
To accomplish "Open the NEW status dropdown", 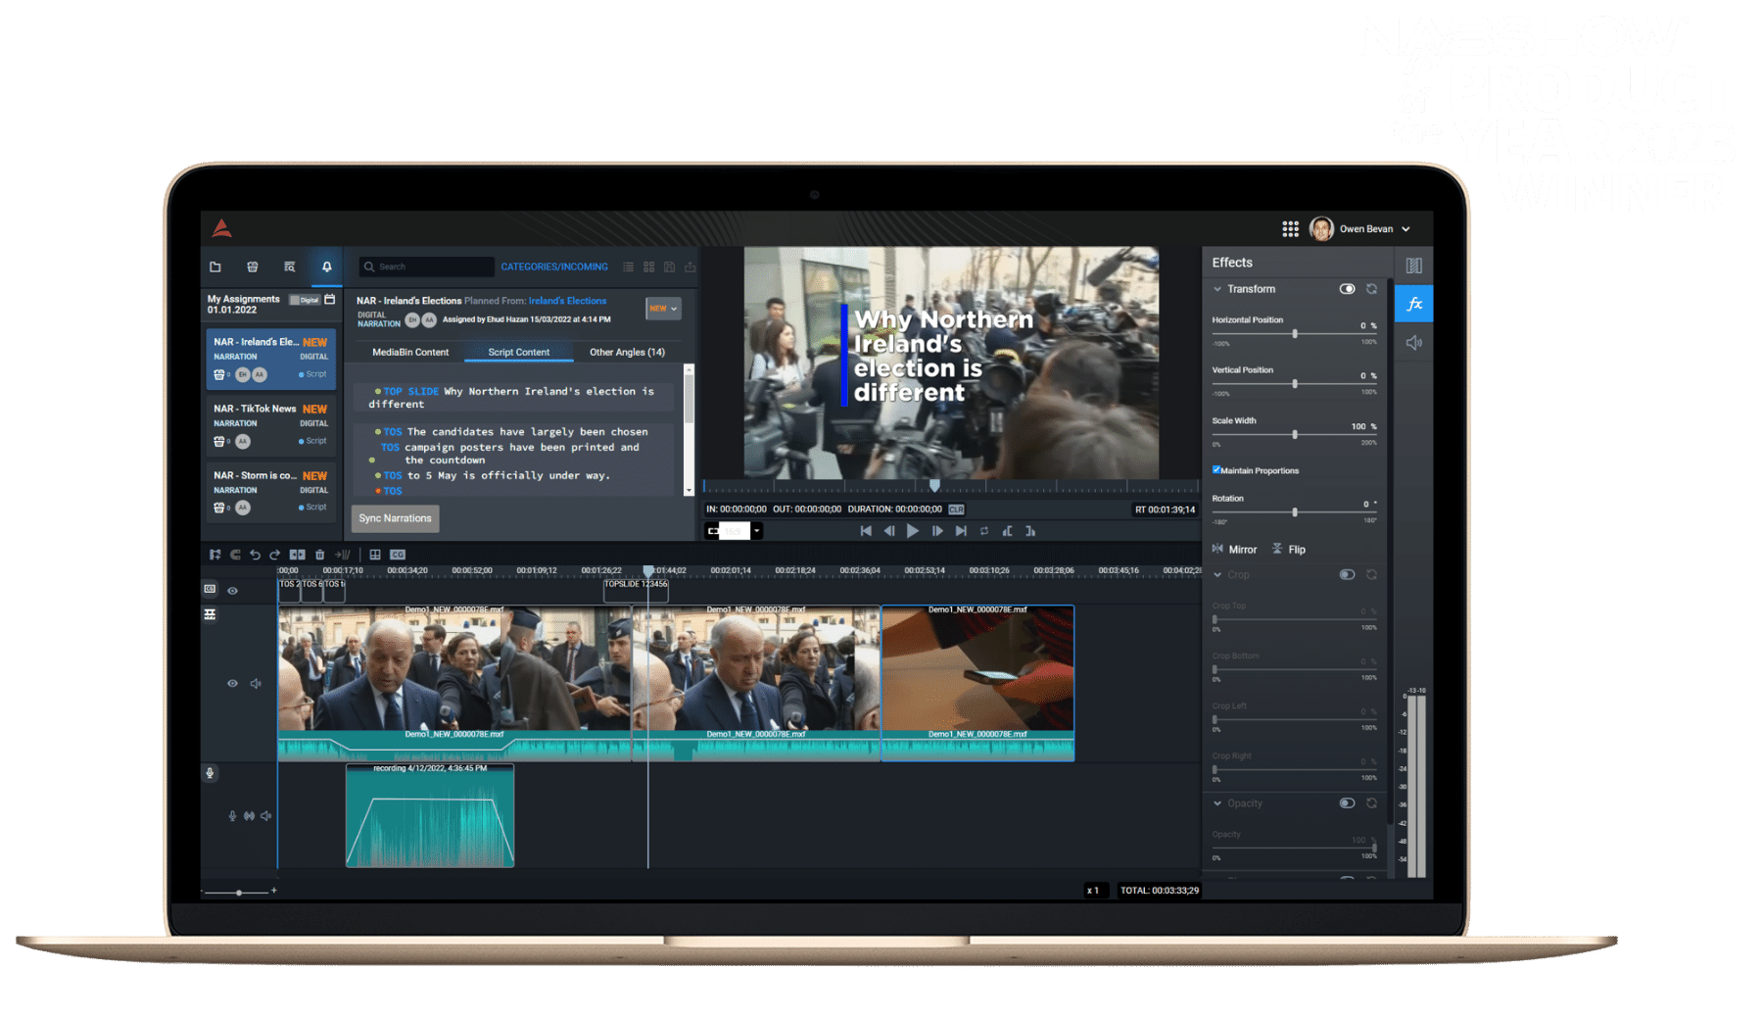I will click(x=663, y=309).
